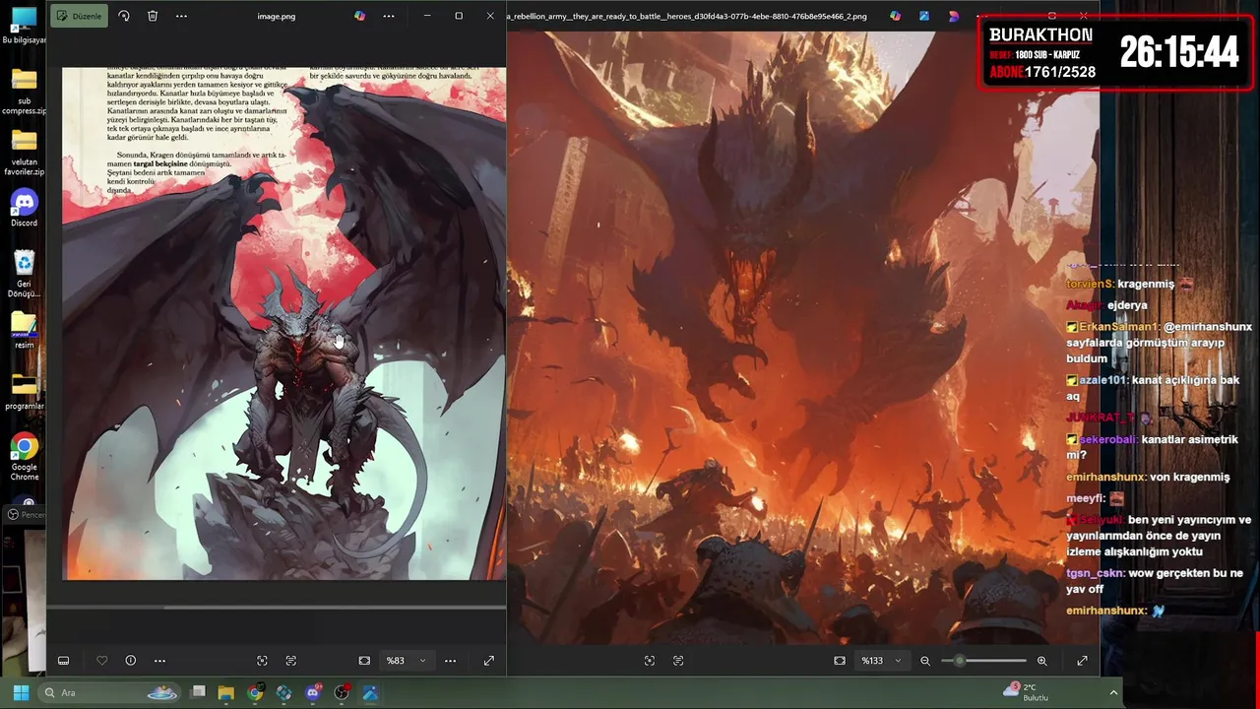Toggle filmstrip view in left Photos window
This screenshot has width=1260, height=709.
(x=63, y=661)
